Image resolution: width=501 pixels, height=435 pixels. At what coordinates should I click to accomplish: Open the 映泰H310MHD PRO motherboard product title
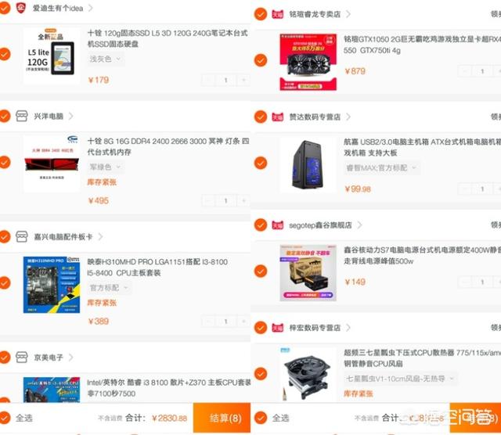click(157, 268)
